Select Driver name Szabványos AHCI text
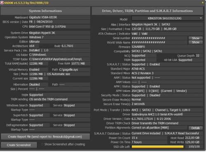Viewport: 206px width, 152px height. point(157,114)
